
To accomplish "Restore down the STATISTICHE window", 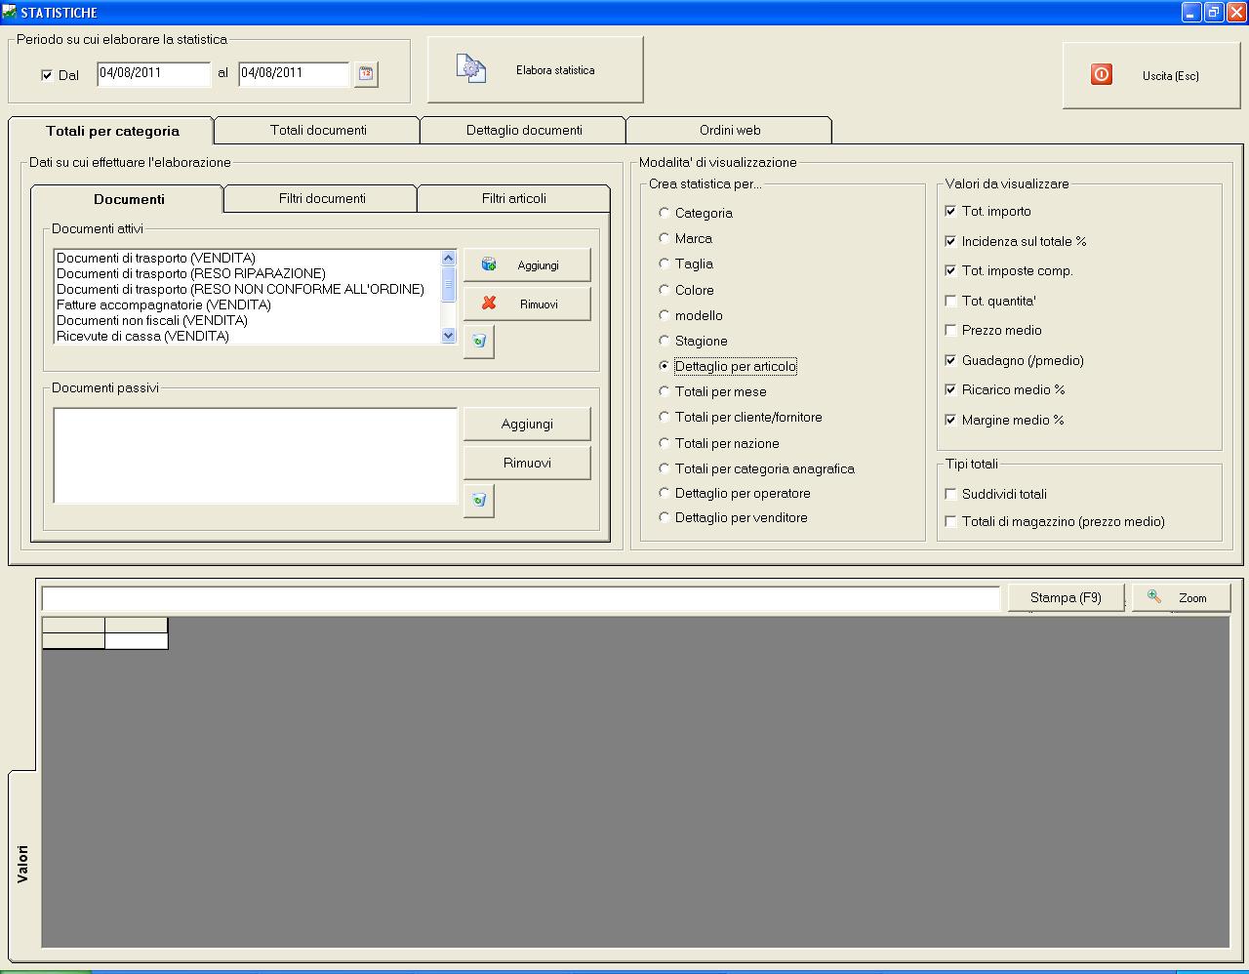I will (x=1213, y=13).
